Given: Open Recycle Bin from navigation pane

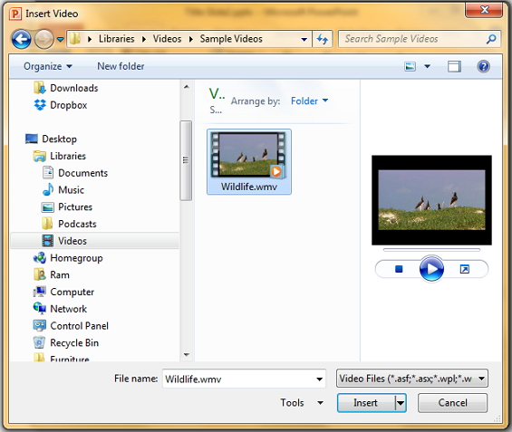Looking at the screenshot, I should [74, 343].
